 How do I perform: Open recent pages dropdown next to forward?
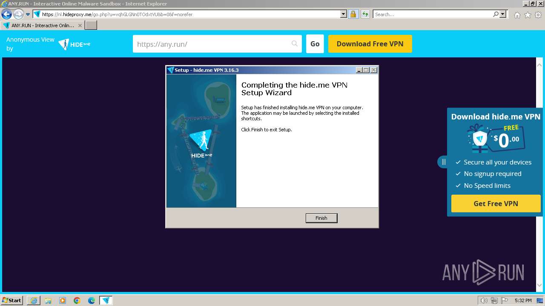click(28, 14)
